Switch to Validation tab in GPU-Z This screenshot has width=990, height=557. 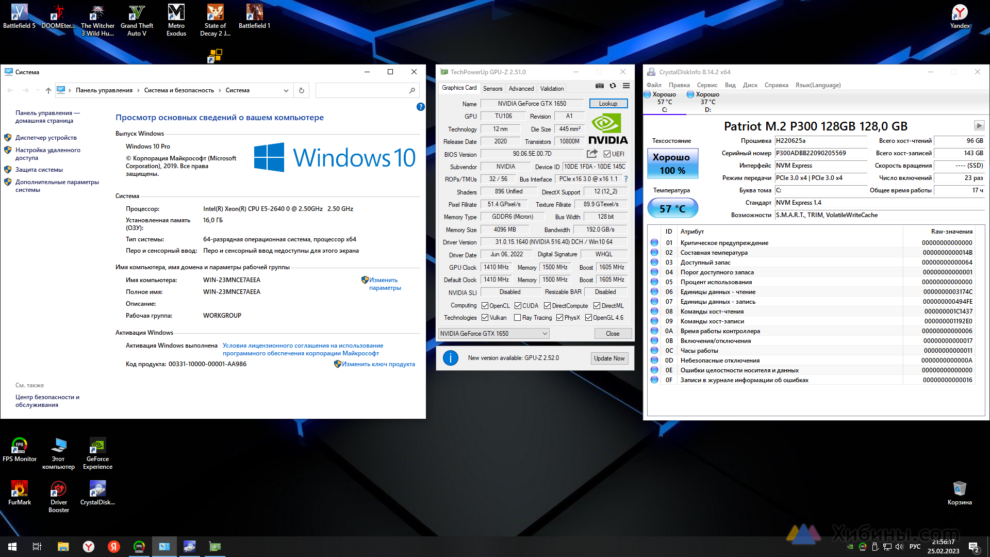tap(552, 89)
